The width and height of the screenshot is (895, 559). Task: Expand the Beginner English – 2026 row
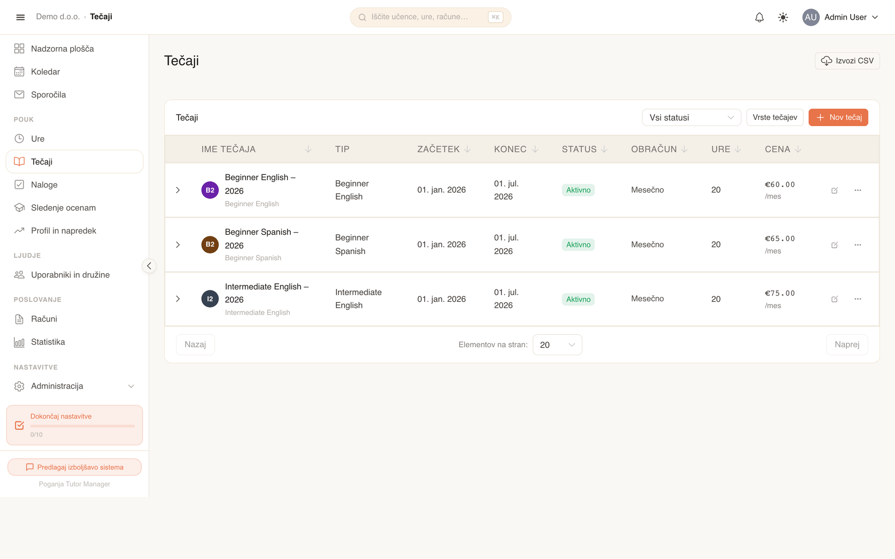pyautogui.click(x=178, y=190)
